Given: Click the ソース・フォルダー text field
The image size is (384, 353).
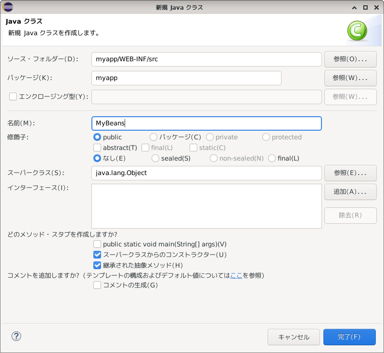Looking at the screenshot, I should [x=206, y=59].
